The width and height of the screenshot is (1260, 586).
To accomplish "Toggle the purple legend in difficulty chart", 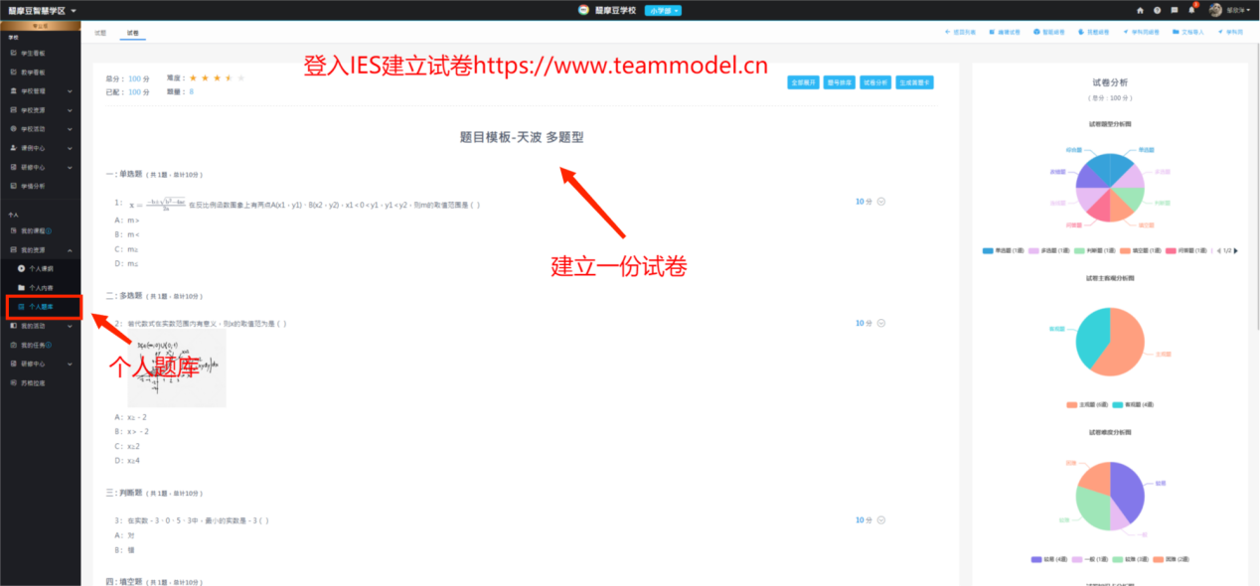I will pos(1037,559).
